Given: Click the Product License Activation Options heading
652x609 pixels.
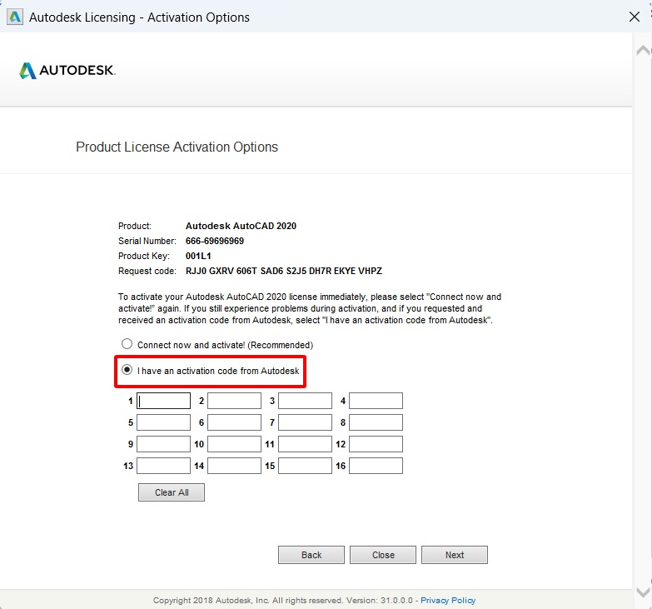Looking at the screenshot, I should (177, 147).
